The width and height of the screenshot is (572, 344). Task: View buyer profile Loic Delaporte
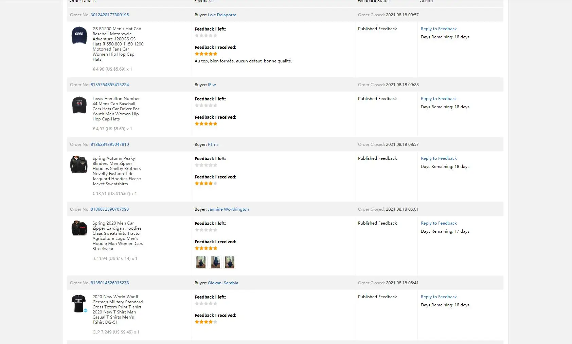coord(222,15)
